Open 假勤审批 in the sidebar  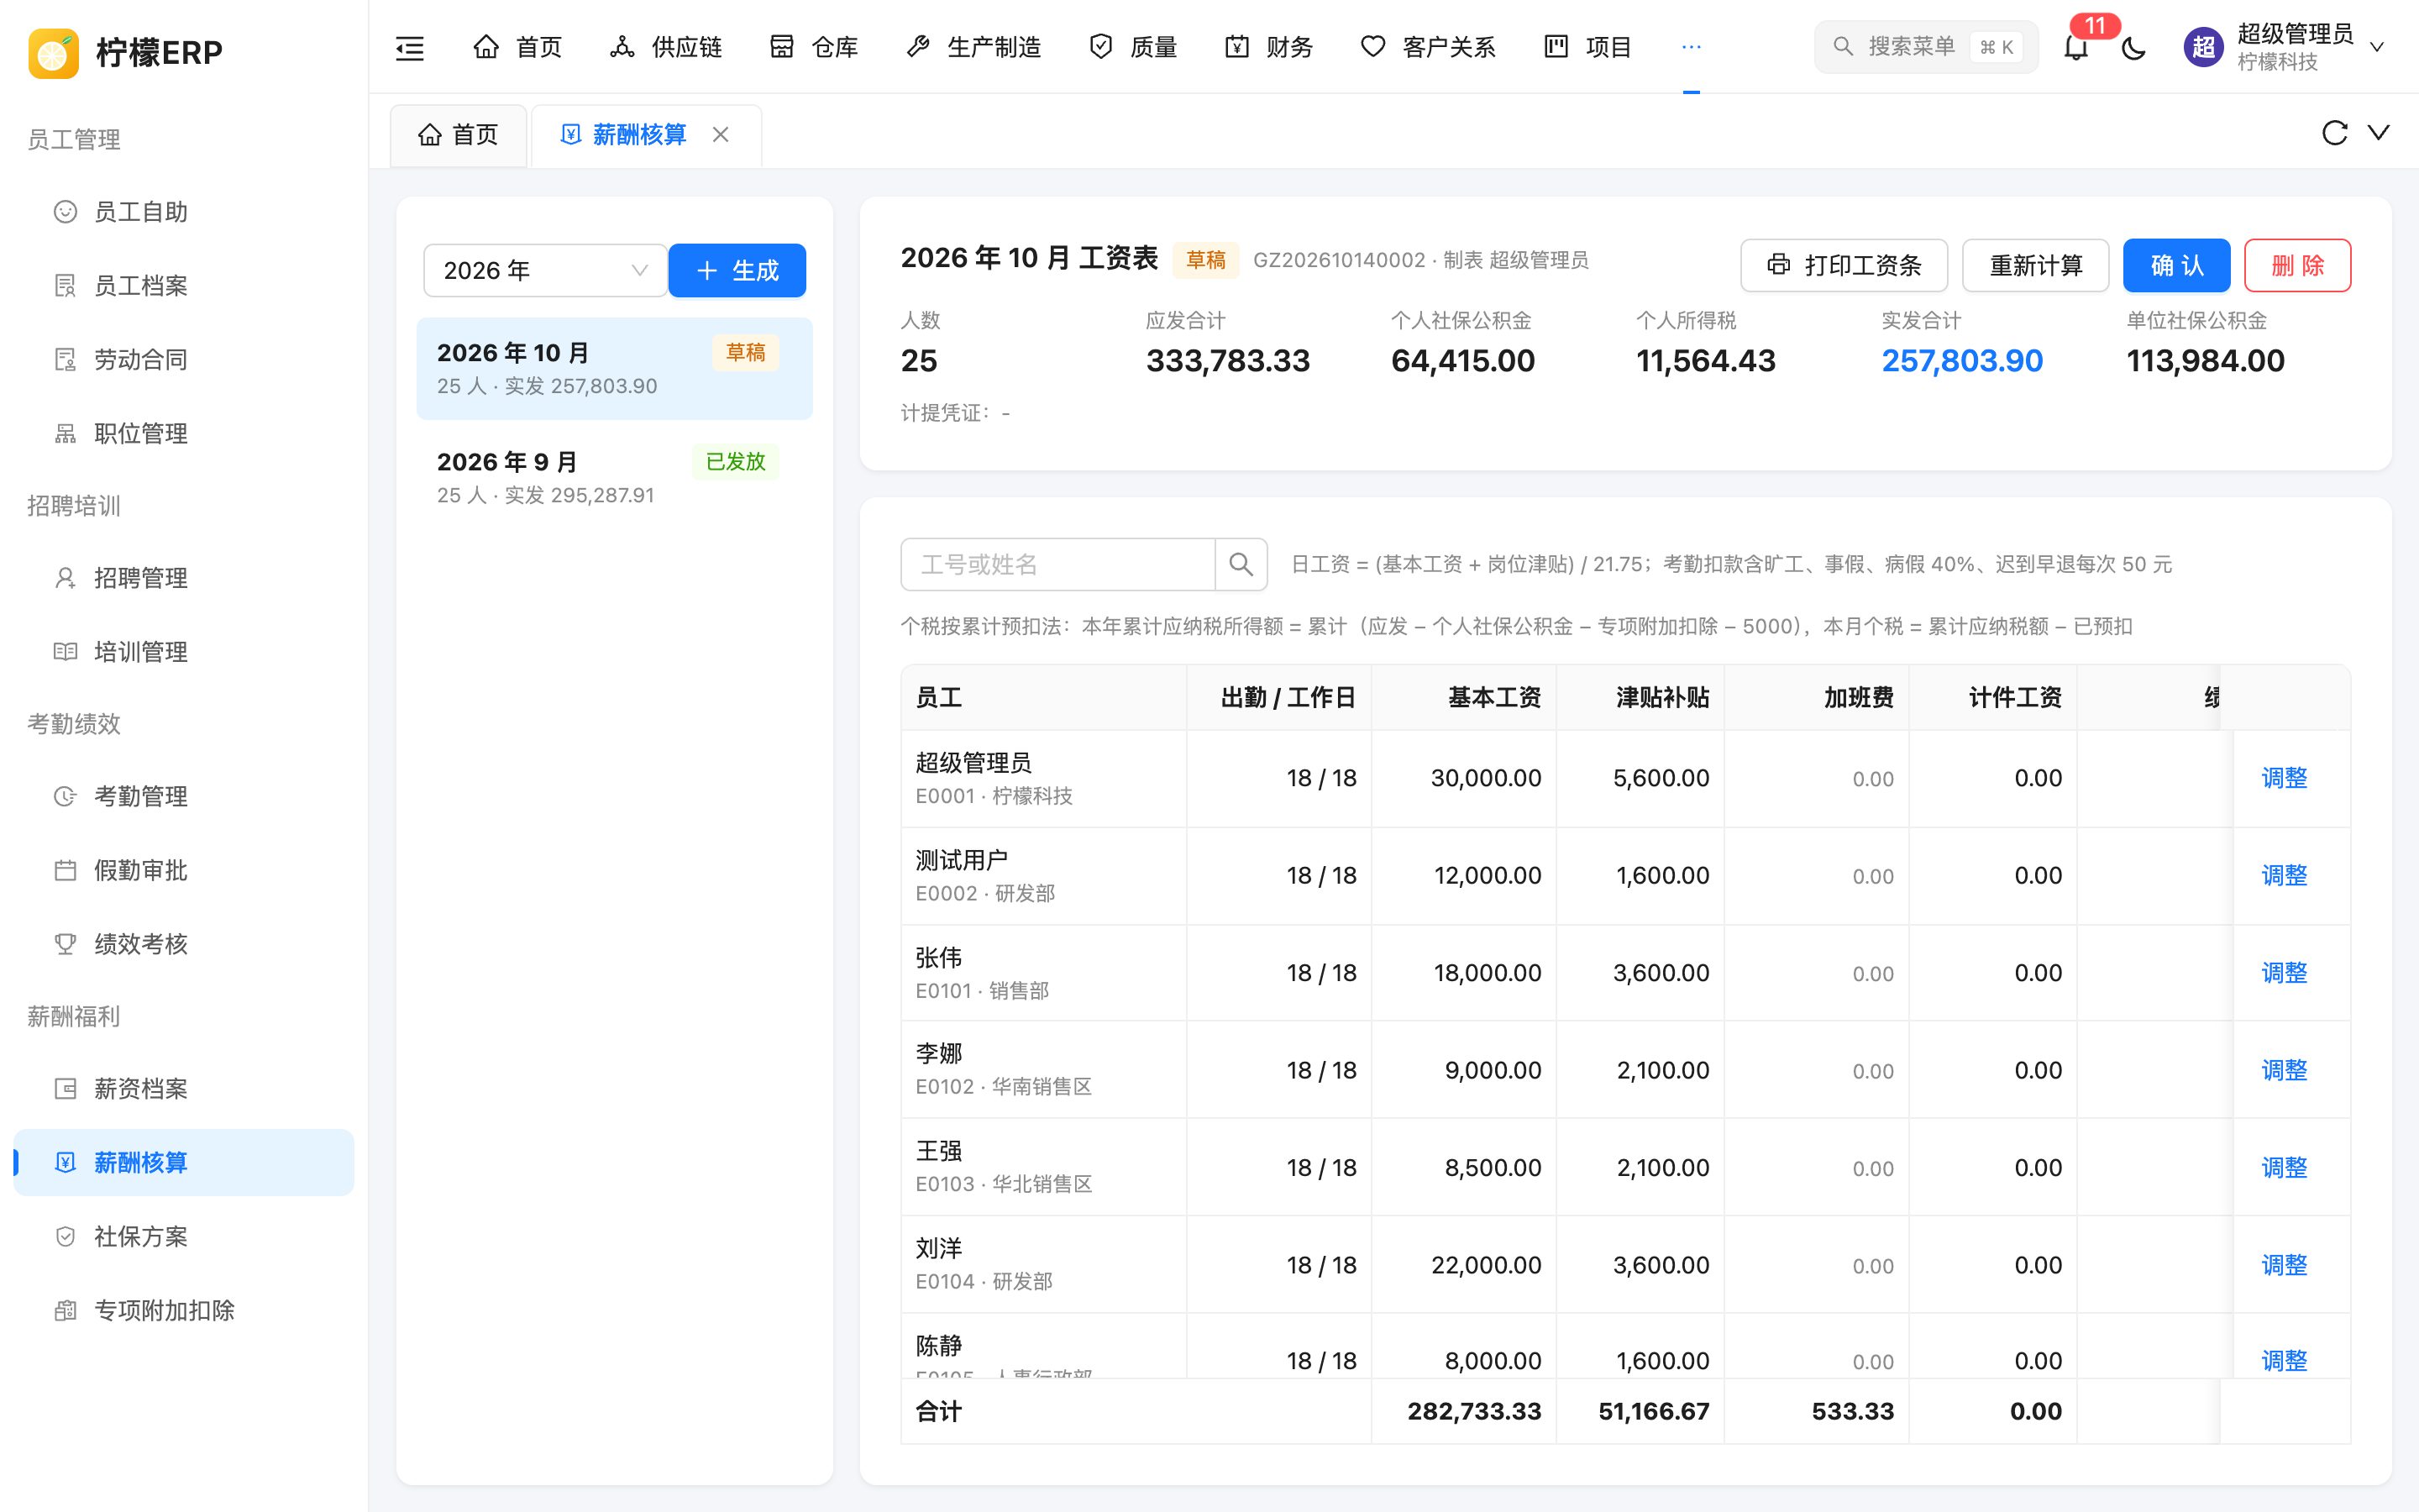pos(184,870)
